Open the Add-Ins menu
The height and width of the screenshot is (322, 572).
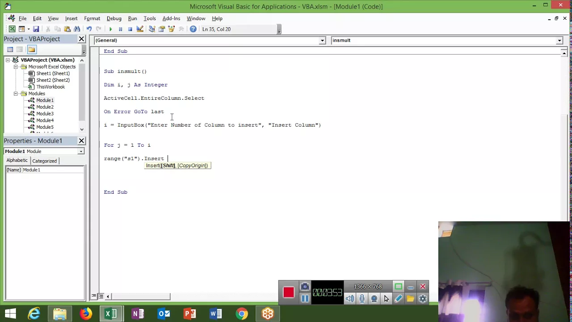click(171, 18)
